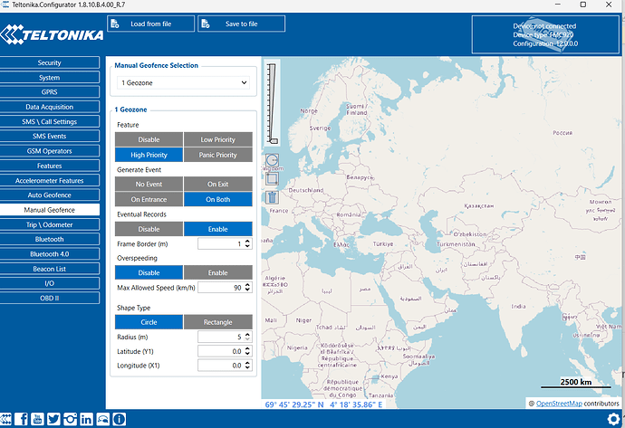The width and height of the screenshot is (625, 428).
Task: Click the Radius stepper arrows
Action: point(247,338)
